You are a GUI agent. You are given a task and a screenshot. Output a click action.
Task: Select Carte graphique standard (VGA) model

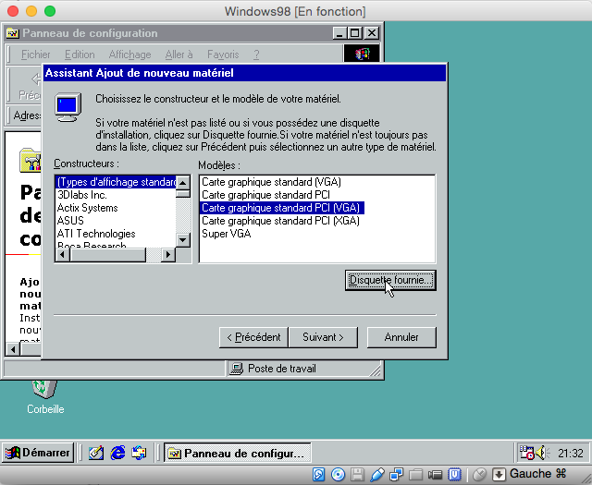click(271, 182)
